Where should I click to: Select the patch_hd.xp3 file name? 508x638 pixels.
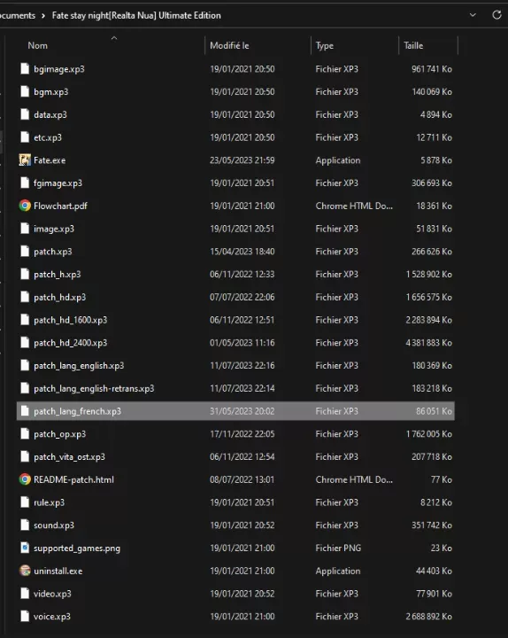click(x=60, y=298)
